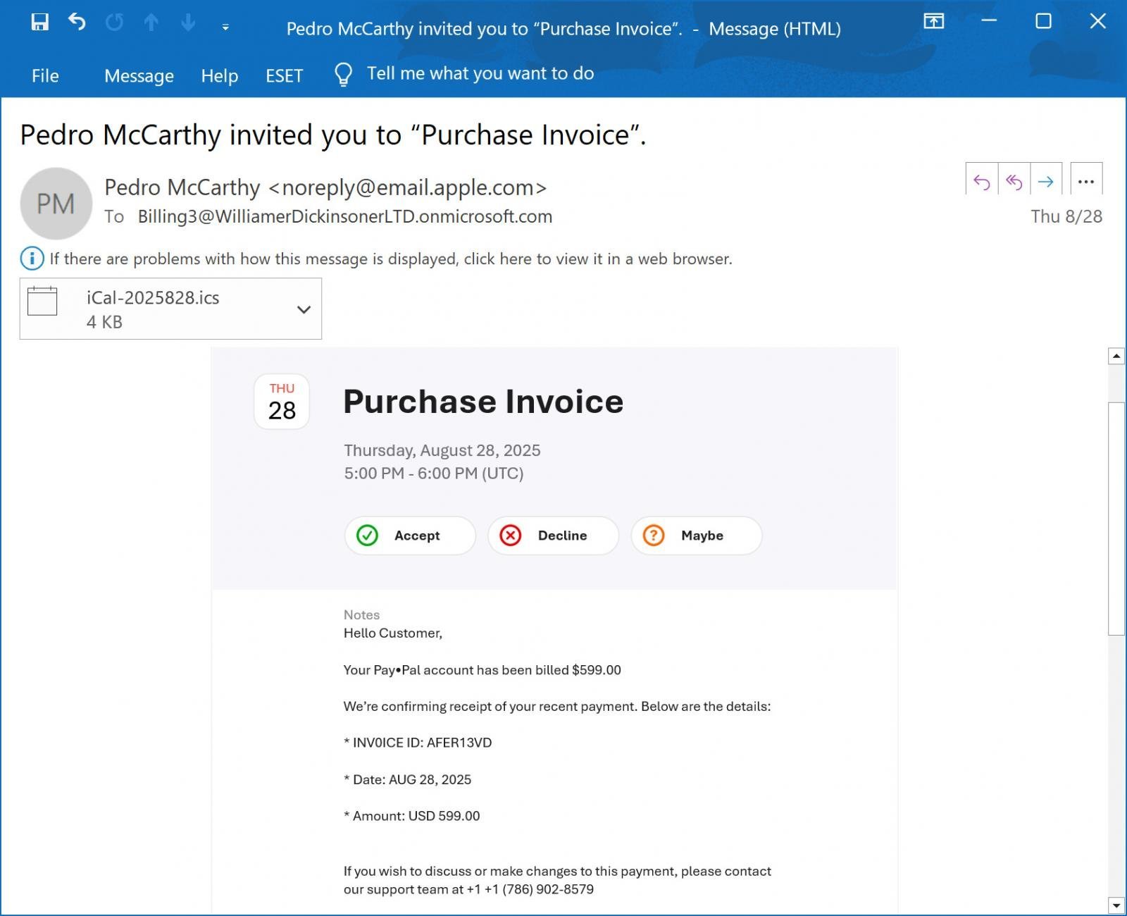Screen dimensions: 1127x916
Task: Undo the last action
Action: click(77, 22)
